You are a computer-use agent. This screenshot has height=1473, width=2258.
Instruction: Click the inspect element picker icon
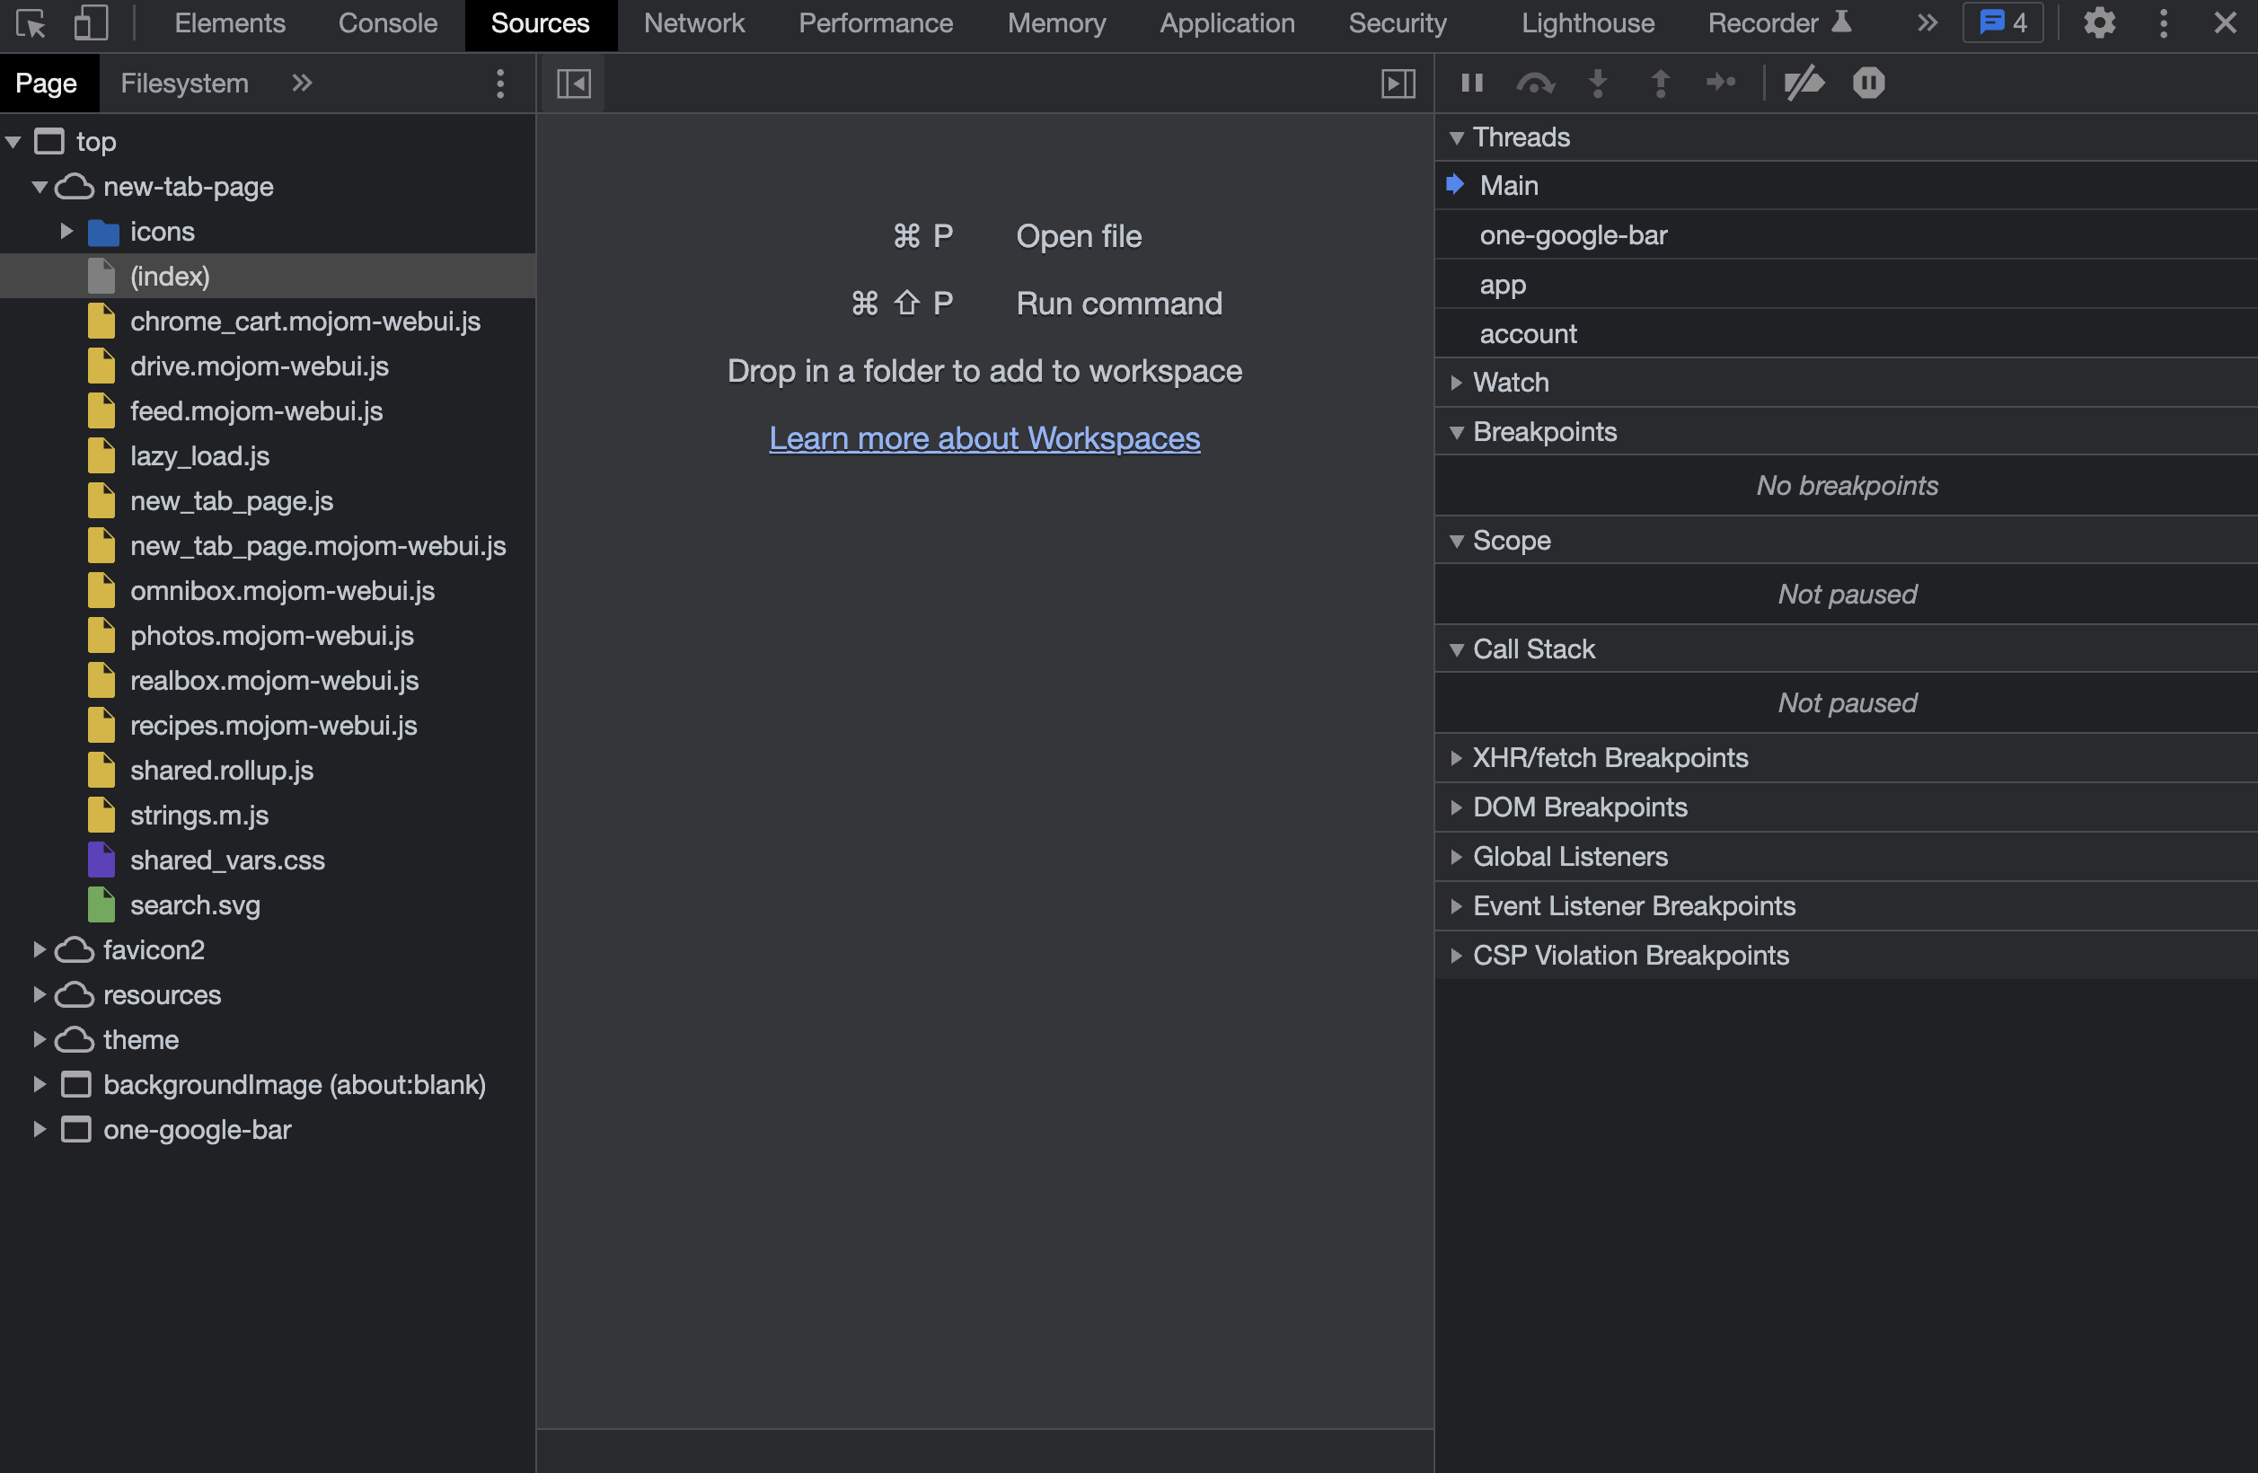pyautogui.click(x=31, y=22)
